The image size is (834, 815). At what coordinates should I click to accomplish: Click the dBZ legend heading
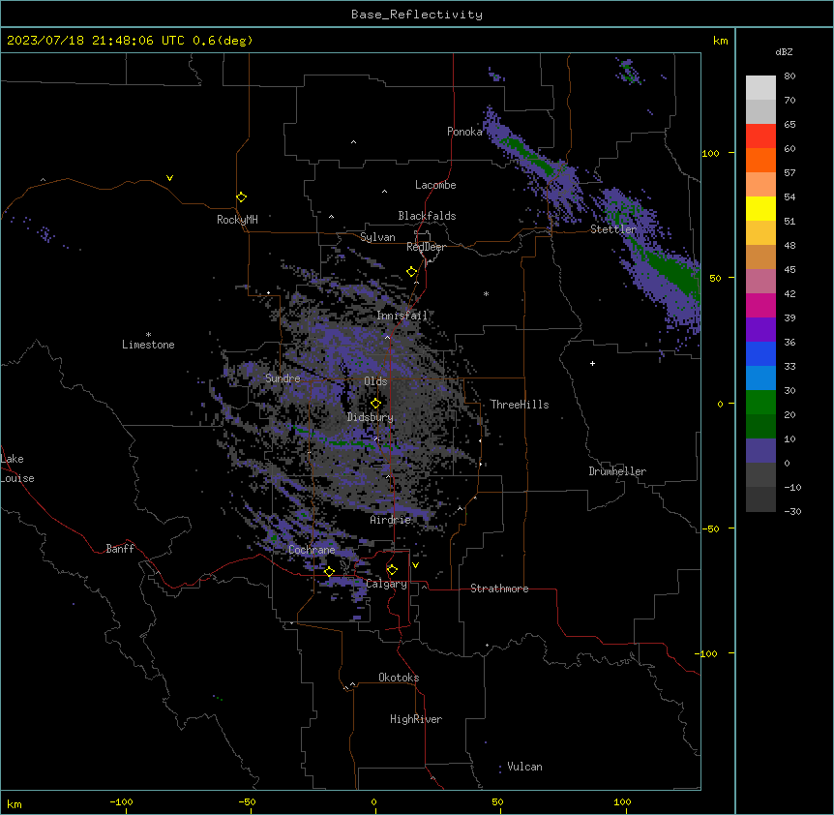[x=784, y=52]
